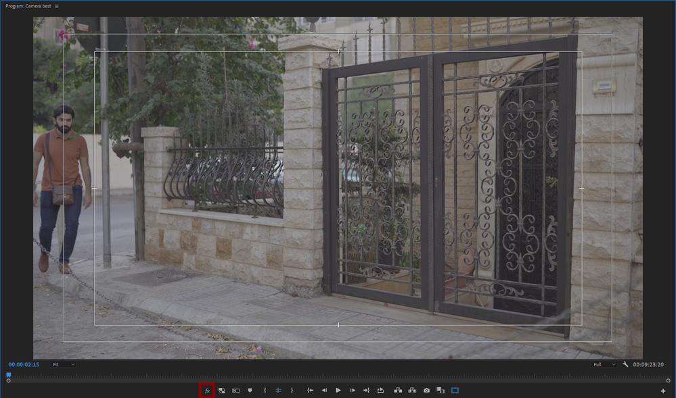Click Mark In bracket button
The width and height of the screenshot is (676, 398).
coord(265,391)
